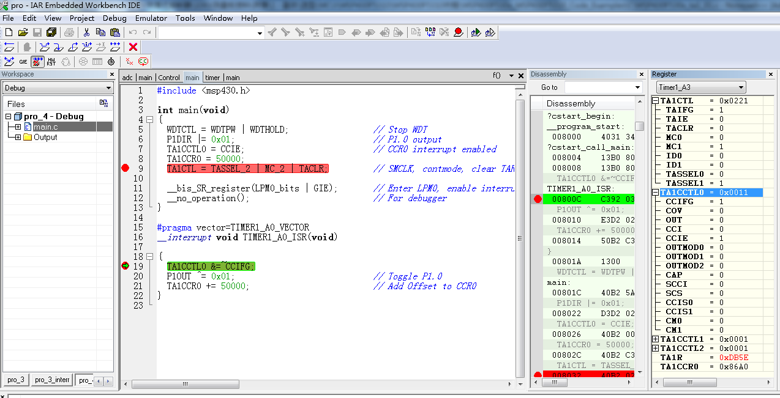Click the Toggle Breakpoint red circle toolbar icon

(x=458, y=32)
